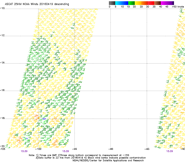Click the -20 latitude axis label
The width and height of the screenshot is (185, 162).
2,146
